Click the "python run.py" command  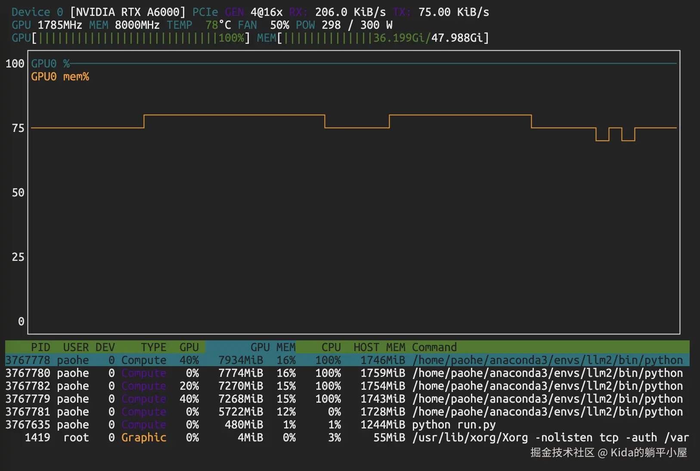coord(454,425)
